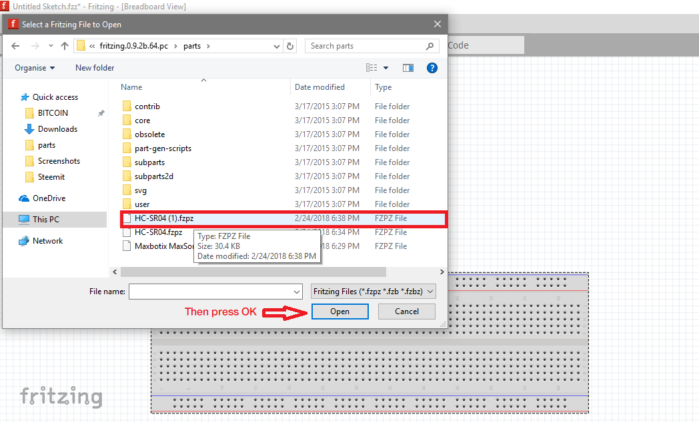Expand the File name dropdown arrow
The height and width of the screenshot is (422, 699).
[297, 292]
